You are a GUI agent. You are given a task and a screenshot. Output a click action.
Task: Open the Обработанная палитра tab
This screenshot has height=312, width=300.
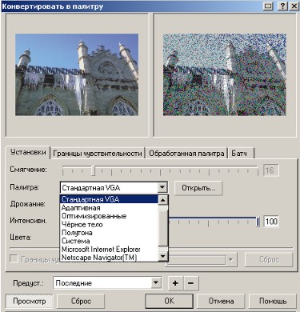186,154
